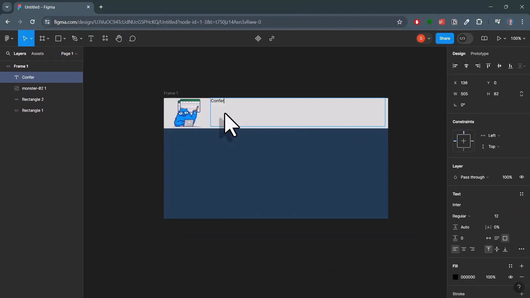
Task: Select the Rectangle 2 layer
Action: [x=33, y=99]
